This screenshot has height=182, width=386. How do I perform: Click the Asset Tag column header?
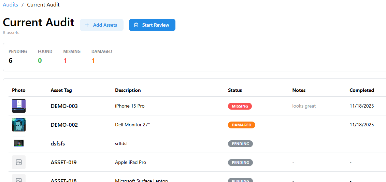tap(61, 90)
